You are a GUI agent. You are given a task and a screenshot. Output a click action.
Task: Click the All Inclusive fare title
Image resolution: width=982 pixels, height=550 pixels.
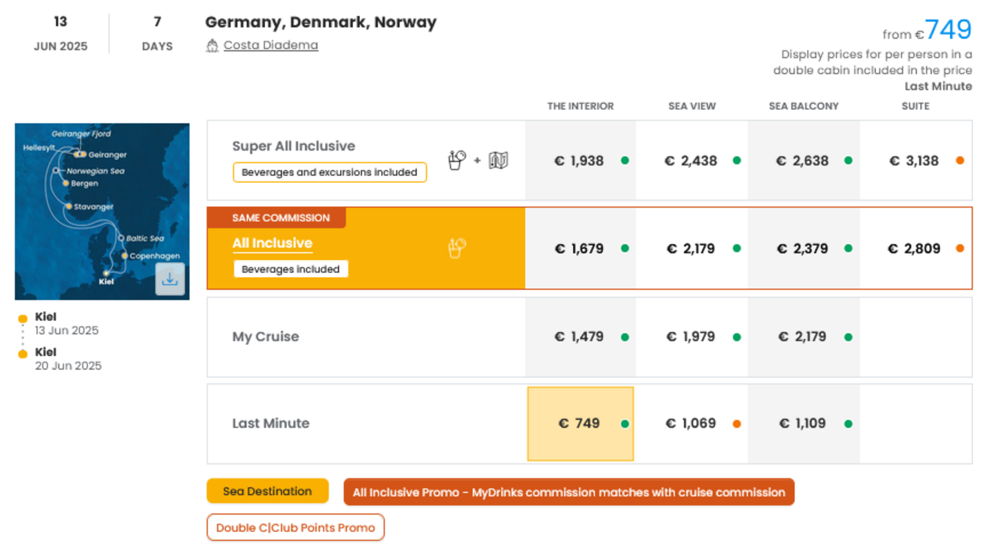click(272, 243)
